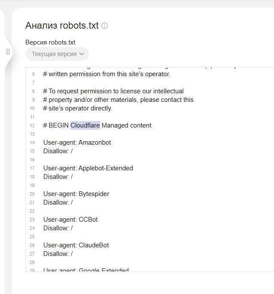
Task: Click line number 12 in the gutter
Action: [32, 125]
